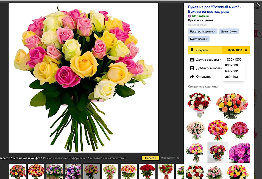Screen dimensions: 262x179
Task: Dismiss the ad banner with its × icon
Action: click(x=178, y=158)
